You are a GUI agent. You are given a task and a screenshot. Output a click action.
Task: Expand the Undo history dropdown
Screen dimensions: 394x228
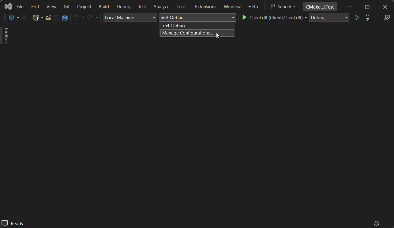83,18
